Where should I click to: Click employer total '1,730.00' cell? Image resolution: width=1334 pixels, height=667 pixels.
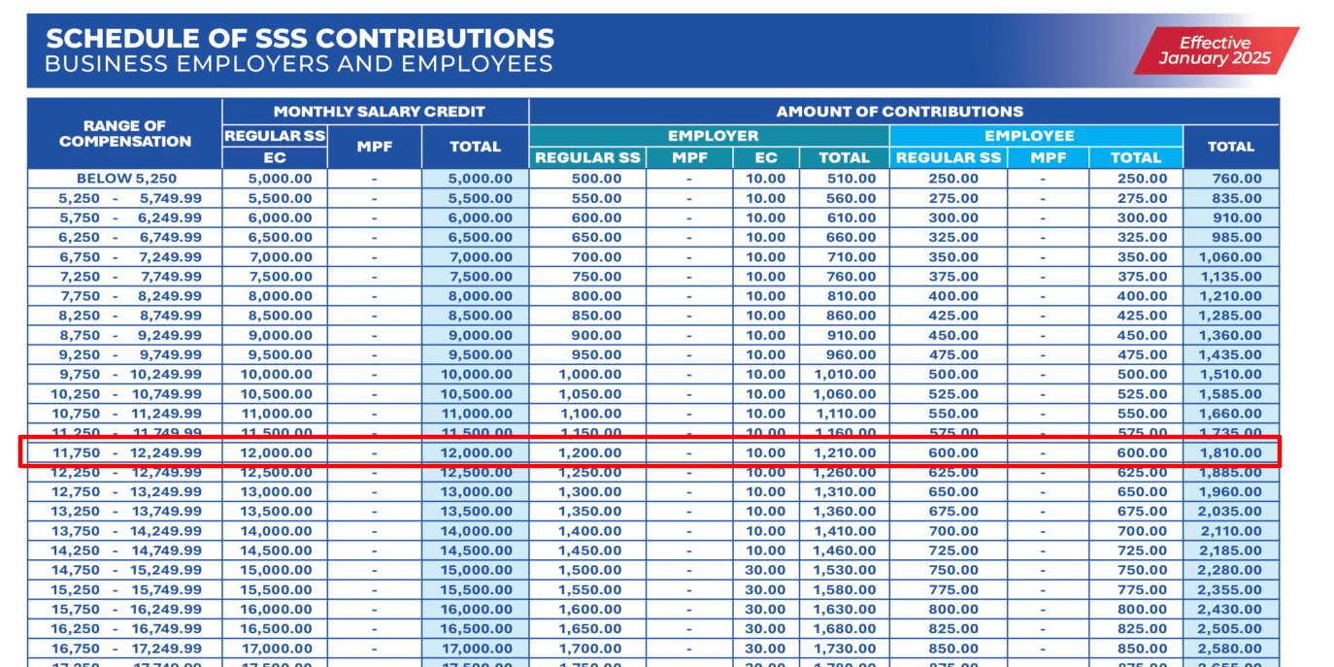coord(845,649)
